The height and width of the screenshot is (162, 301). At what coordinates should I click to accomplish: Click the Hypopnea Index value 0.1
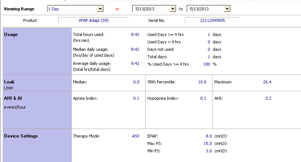pyautogui.click(x=203, y=98)
